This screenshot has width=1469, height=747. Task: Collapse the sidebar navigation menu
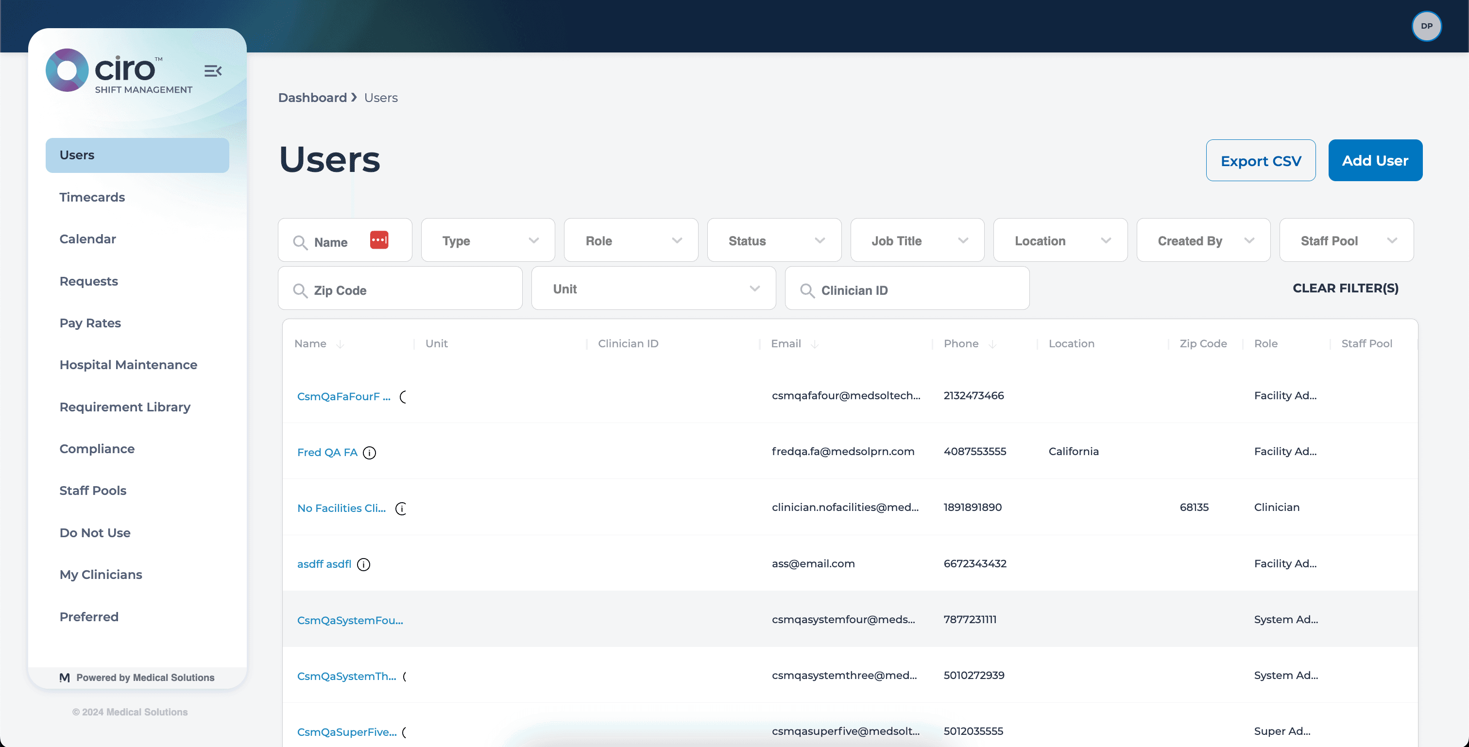(213, 70)
